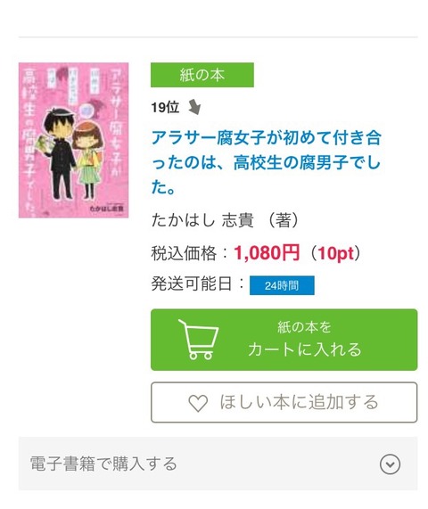Click the rank-down arrow beside 19位
Viewport: 428px width, 509px height.
coord(194,107)
